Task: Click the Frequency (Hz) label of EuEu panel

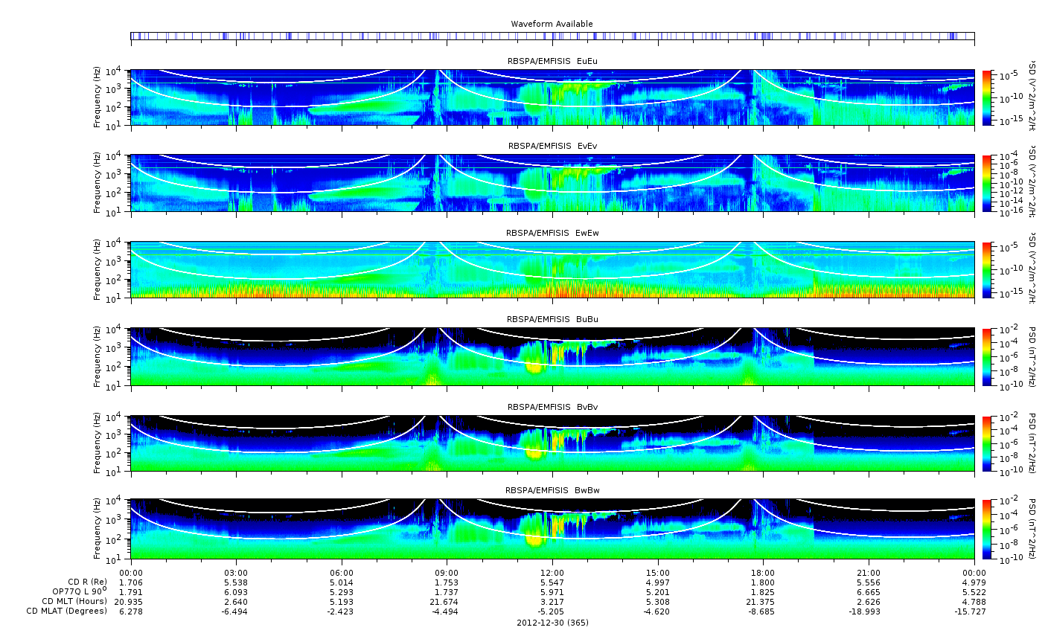Action: coord(98,97)
